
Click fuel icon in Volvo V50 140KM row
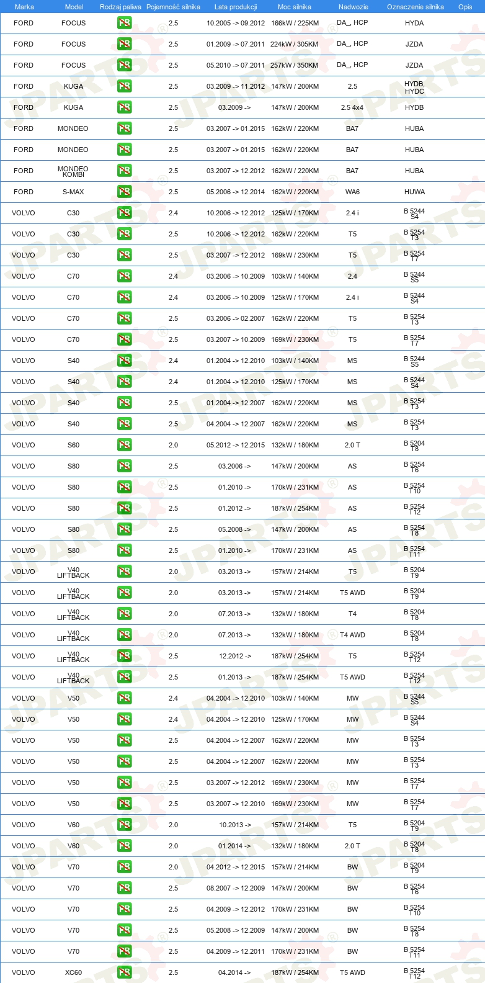pyautogui.click(x=124, y=698)
